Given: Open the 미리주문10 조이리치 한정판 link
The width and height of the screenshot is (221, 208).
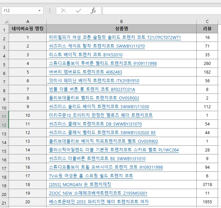Looking at the screenshot, I should tap(101, 115).
